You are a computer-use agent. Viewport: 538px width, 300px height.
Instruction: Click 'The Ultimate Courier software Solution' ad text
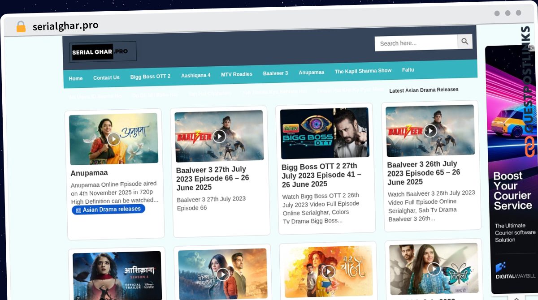[515, 233]
